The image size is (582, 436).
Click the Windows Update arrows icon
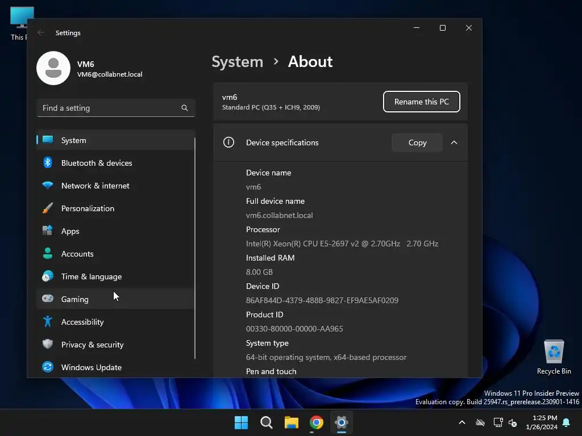tap(48, 367)
